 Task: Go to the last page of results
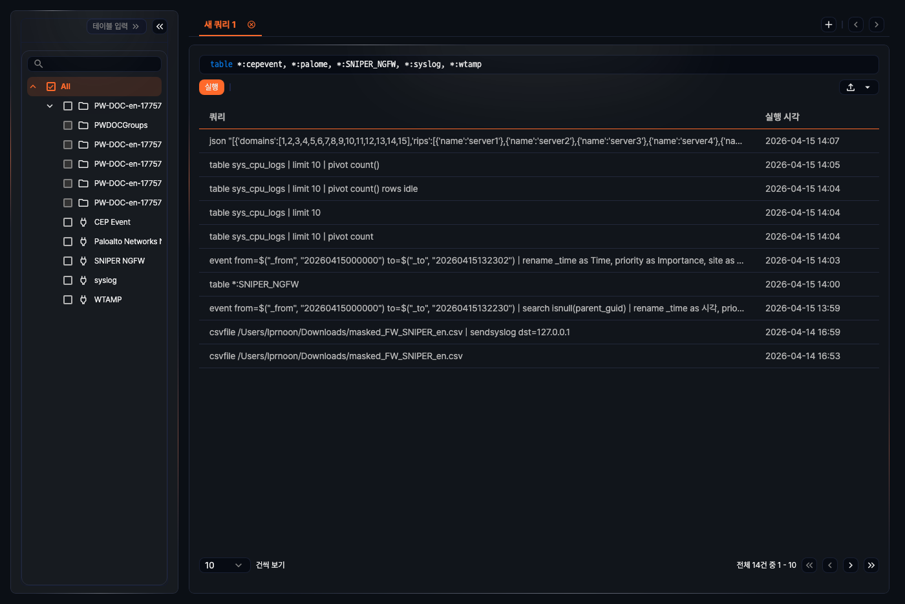(x=871, y=565)
